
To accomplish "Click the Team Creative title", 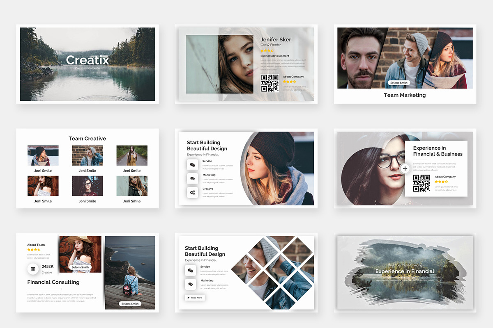I will (87, 139).
